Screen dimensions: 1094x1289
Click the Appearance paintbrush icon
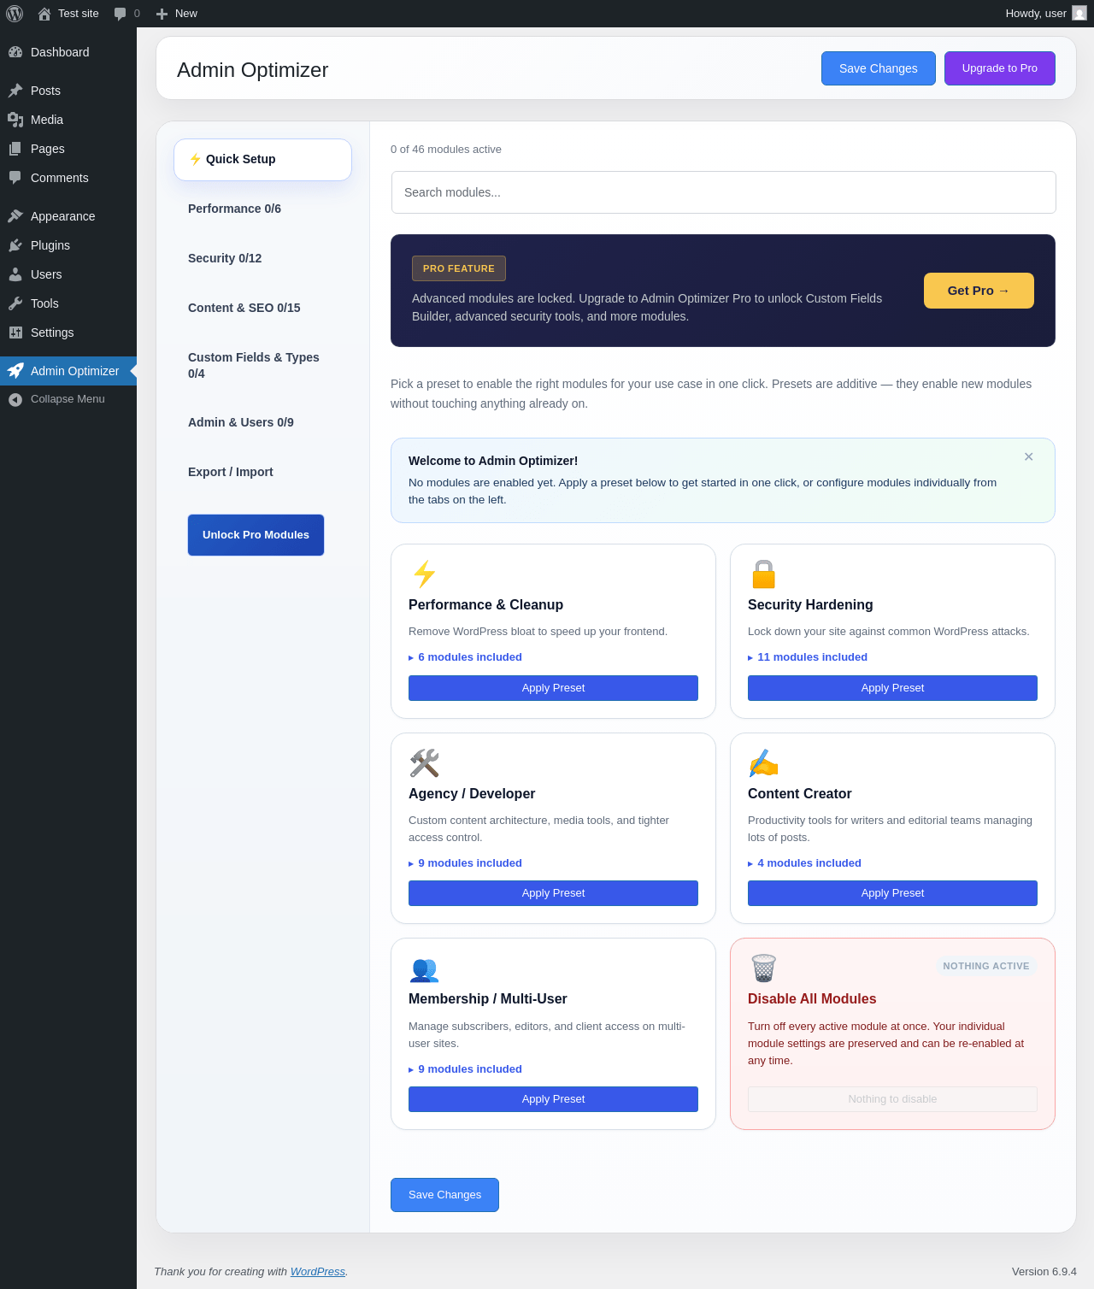(15, 216)
